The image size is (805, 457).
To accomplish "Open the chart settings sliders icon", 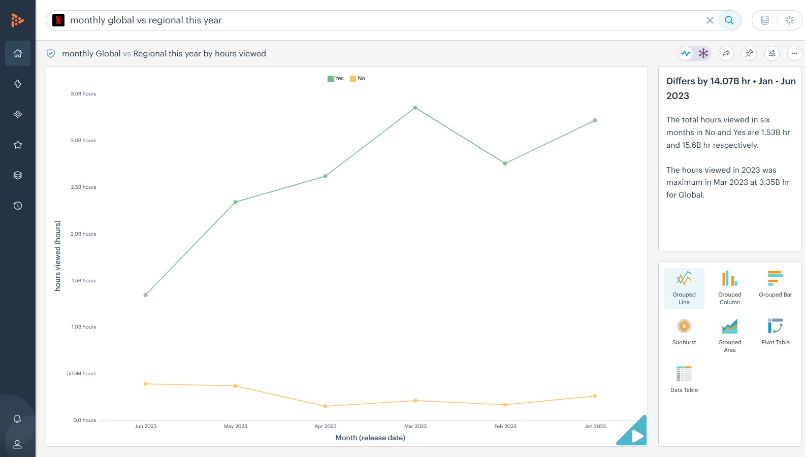I will point(772,53).
